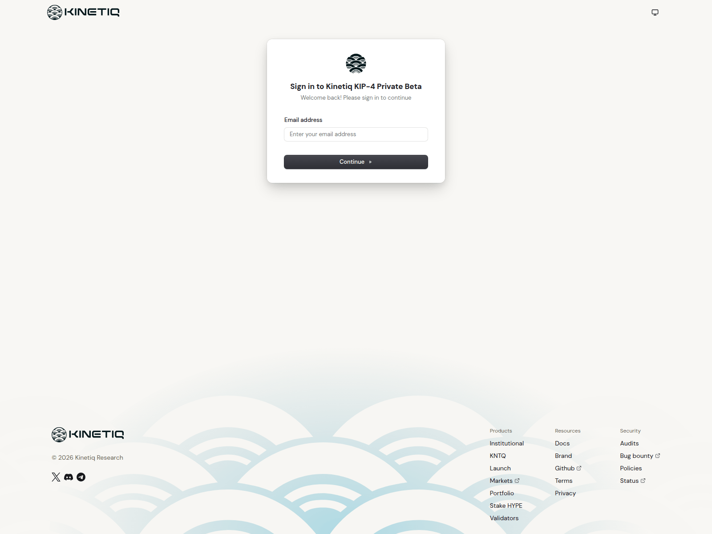Screen dimensions: 712x534
Task: Click the 'Products' footer column heading
Action: pyautogui.click(x=501, y=431)
